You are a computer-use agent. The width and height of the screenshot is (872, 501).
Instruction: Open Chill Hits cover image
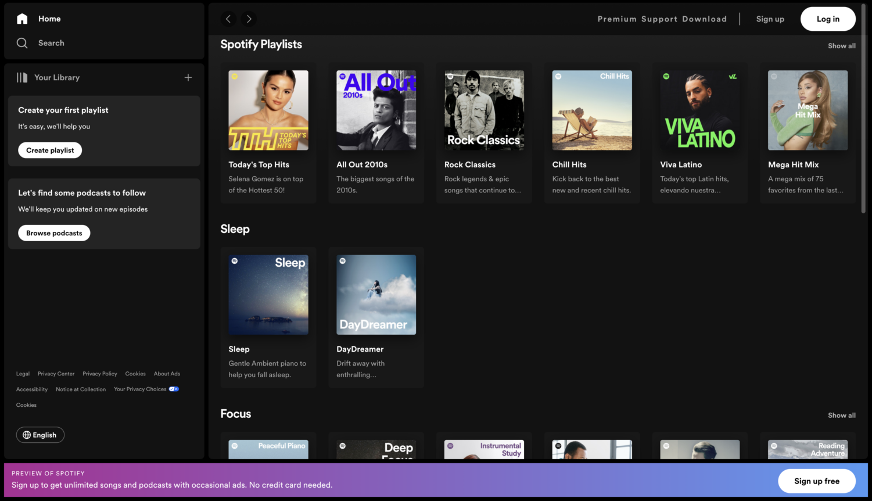[592, 110]
